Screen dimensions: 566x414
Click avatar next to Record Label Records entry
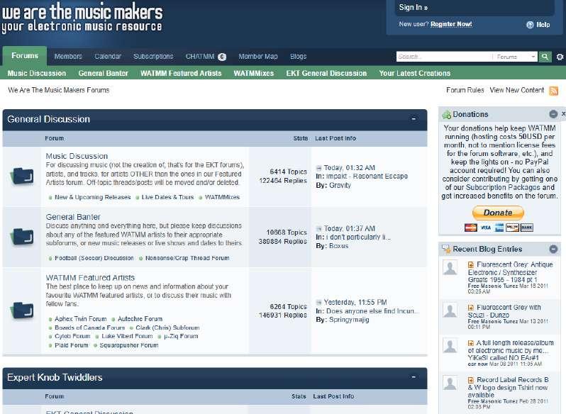click(450, 383)
